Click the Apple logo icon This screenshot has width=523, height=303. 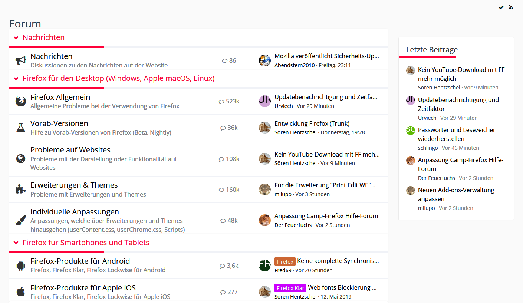(x=20, y=292)
